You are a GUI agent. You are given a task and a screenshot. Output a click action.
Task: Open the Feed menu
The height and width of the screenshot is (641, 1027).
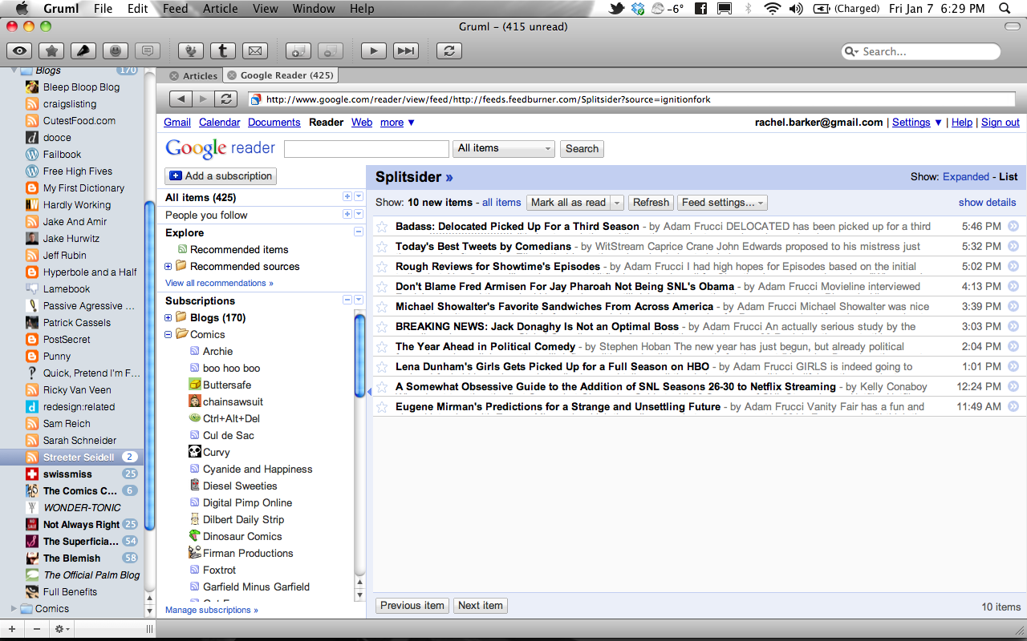[x=175, y=9]
